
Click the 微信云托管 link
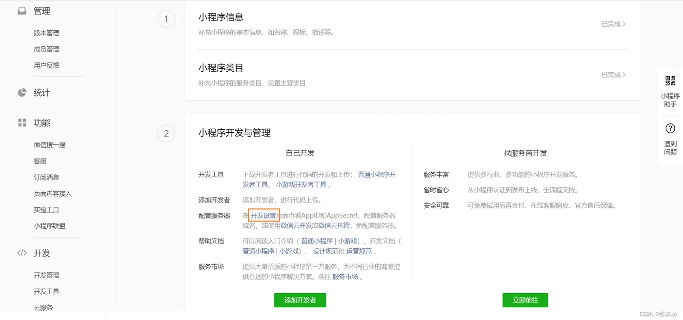point(334,225)
